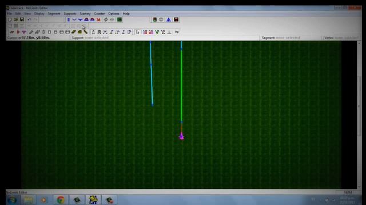Click the grey circle toolbar icon

pos(161,20)
